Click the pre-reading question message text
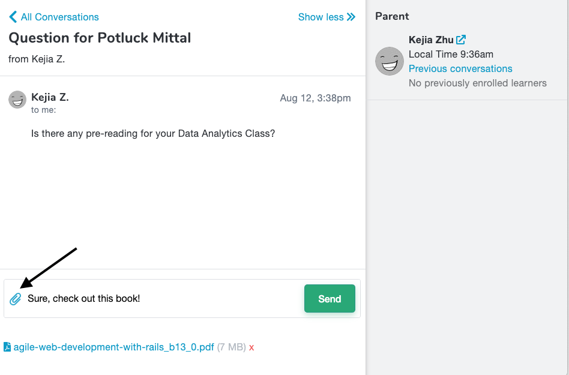The image size is (569, 375). pyautogui.click(x=153, y=133)
